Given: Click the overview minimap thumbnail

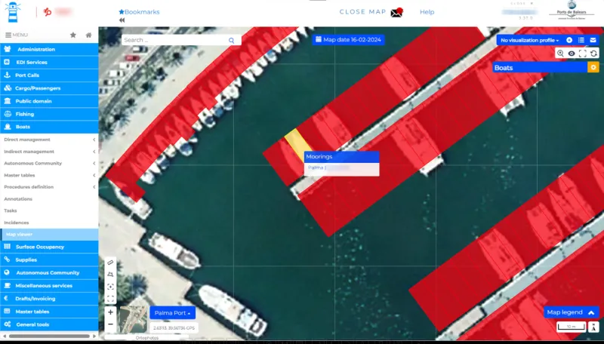Looking at the screenshot, I should click(x=134, y=319).
